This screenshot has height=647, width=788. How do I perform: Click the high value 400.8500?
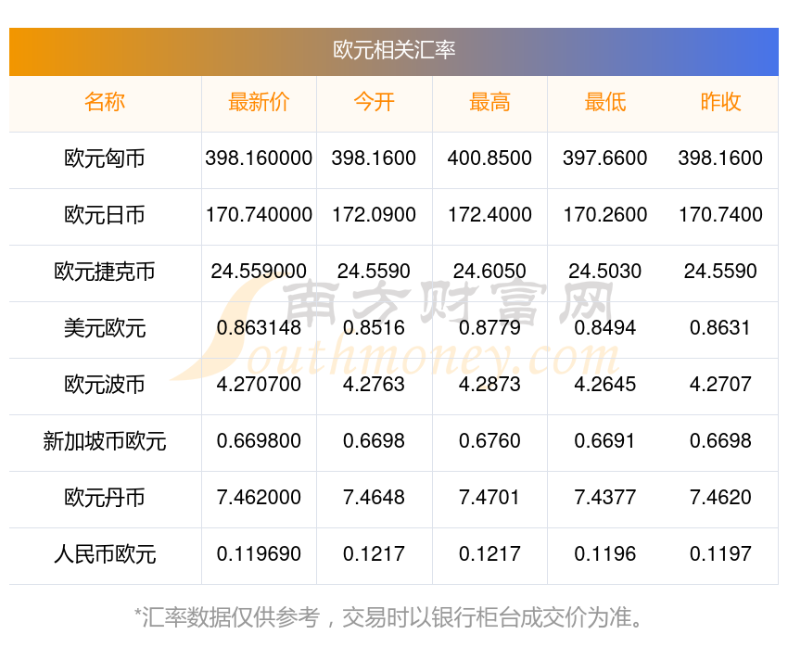(489, 159)
